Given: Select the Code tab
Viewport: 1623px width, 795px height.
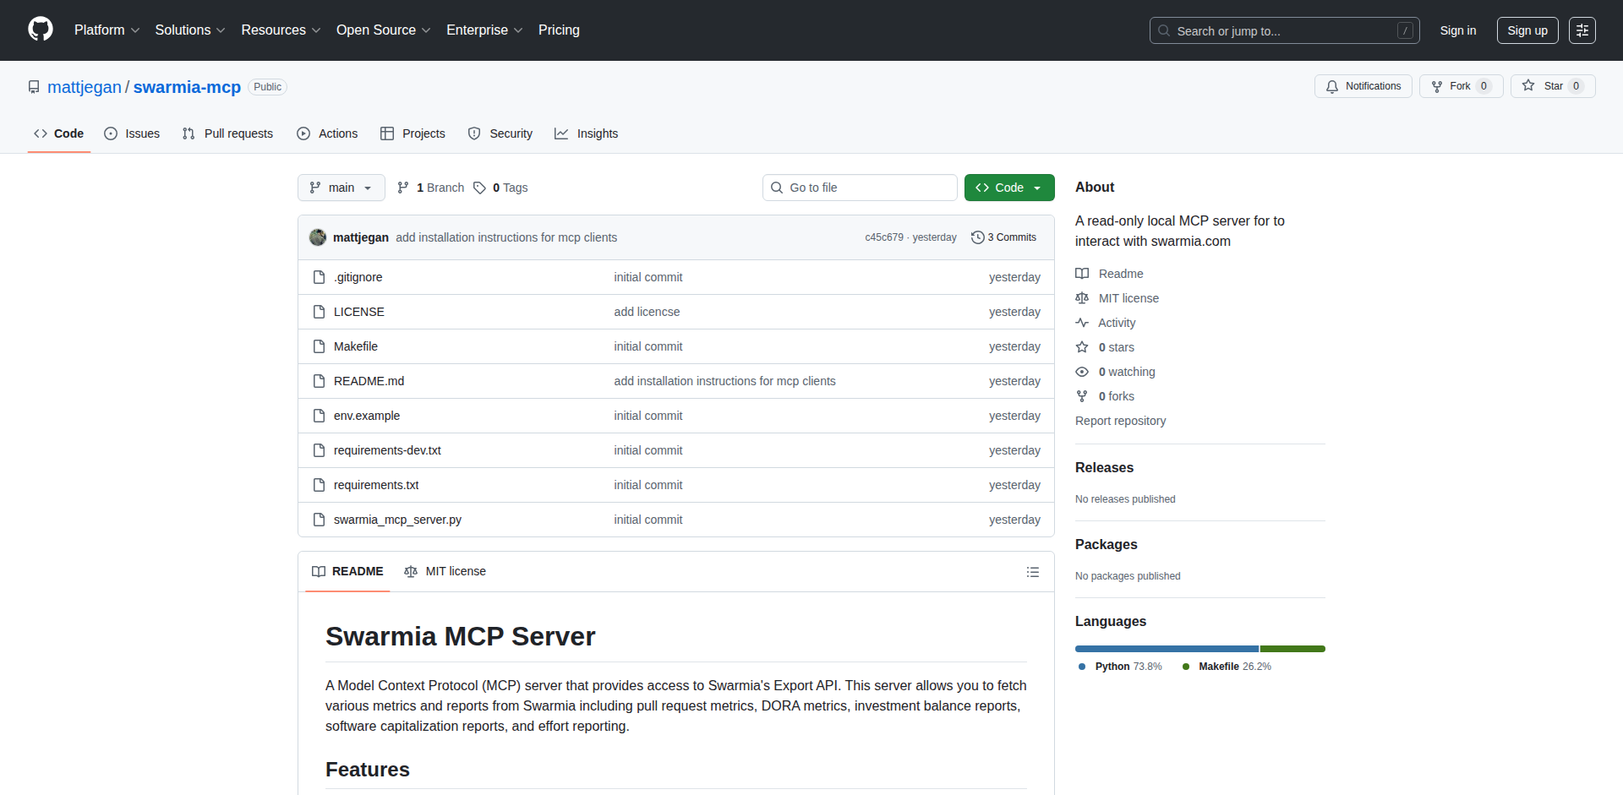Looking at the screenshot, I should coord(59,133).
